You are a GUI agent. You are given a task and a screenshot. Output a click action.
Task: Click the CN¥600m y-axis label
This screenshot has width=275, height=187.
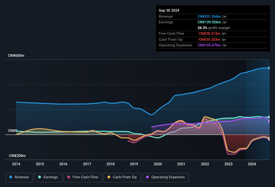click(16, 55)
